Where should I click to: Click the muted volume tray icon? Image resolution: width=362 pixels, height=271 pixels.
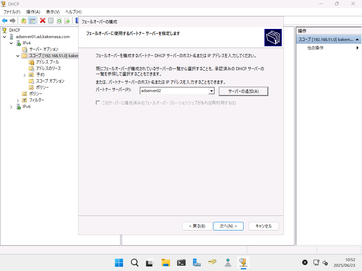point(325,263)
